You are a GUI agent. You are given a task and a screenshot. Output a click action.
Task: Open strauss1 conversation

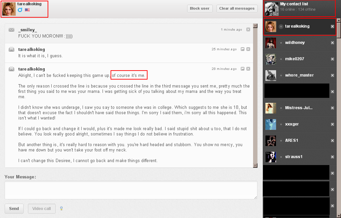click(x=299, y=157)
